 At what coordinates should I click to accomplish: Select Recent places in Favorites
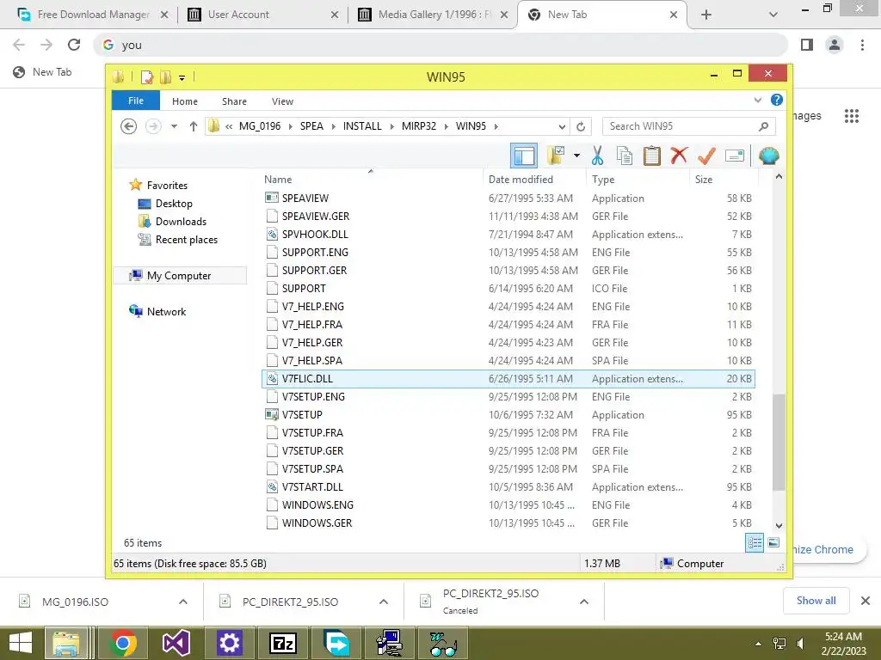click(x=187, y=239)
